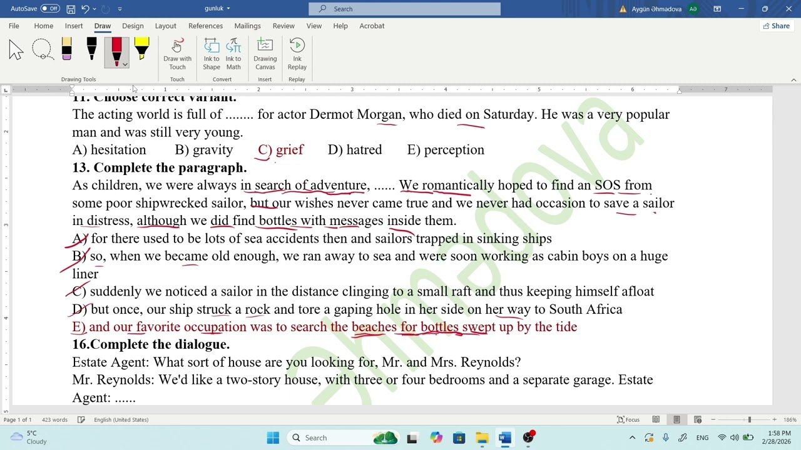Viewport: 801px width, 450px height.
Task: Open the Windows Start menu
Action: pyautogui.click(x=273, y=437)
